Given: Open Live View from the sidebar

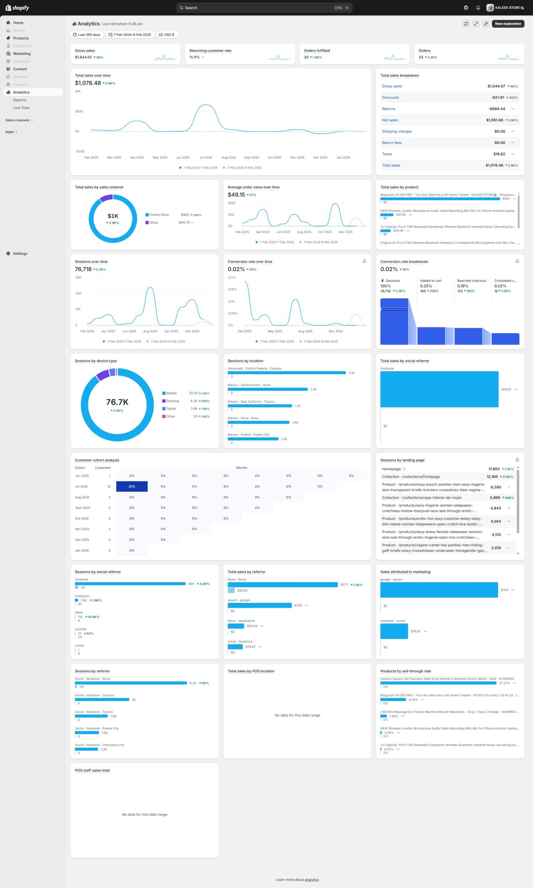Looking at the screenshot, I should point(21,108).
